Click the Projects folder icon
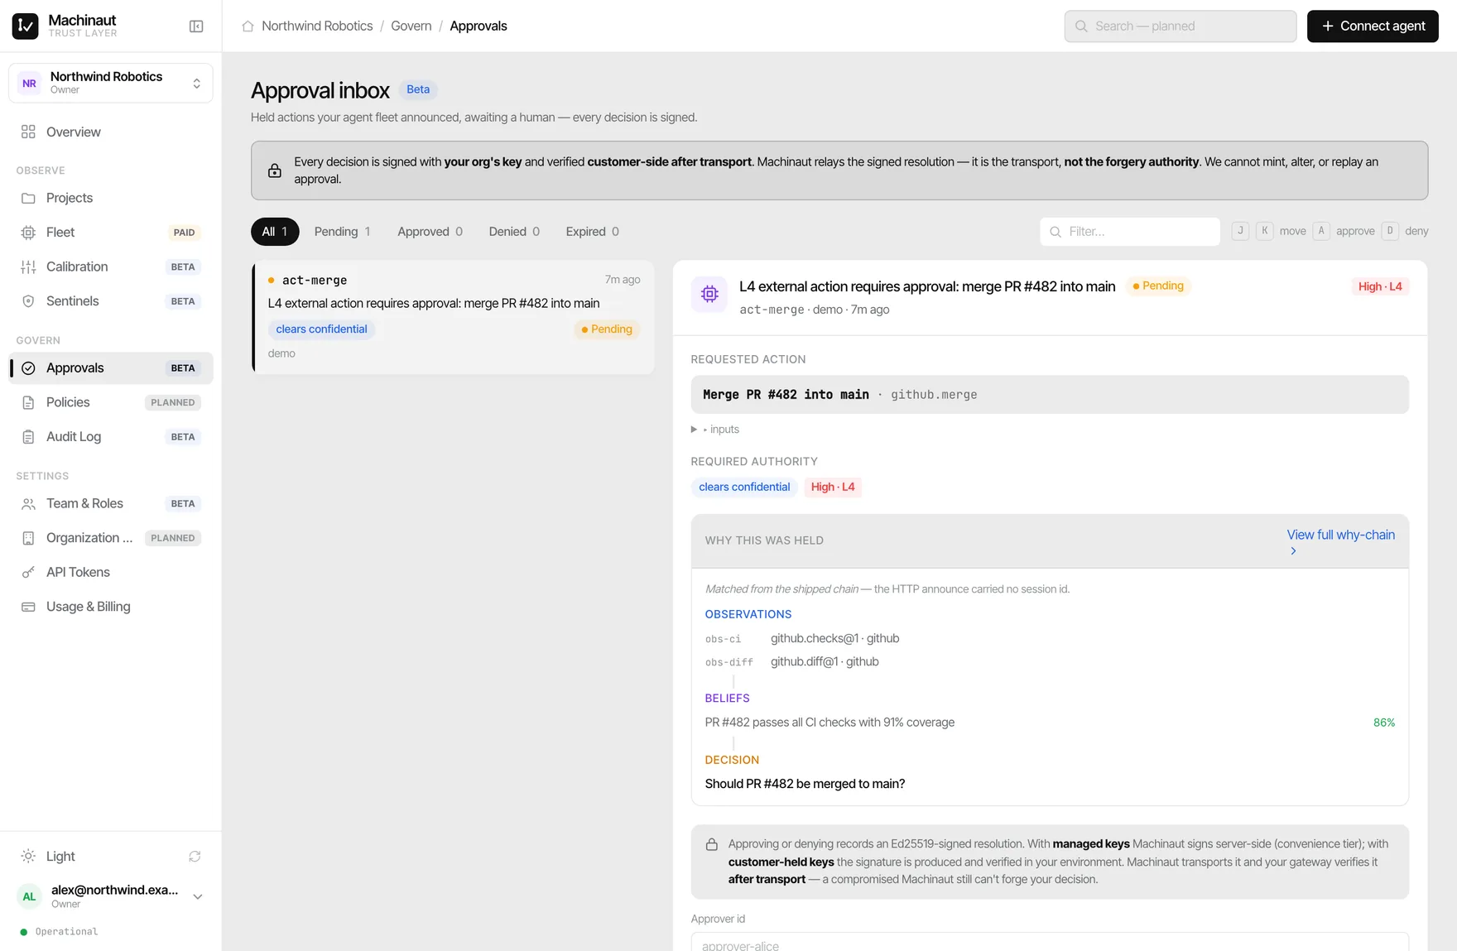 tap(28, 198)
